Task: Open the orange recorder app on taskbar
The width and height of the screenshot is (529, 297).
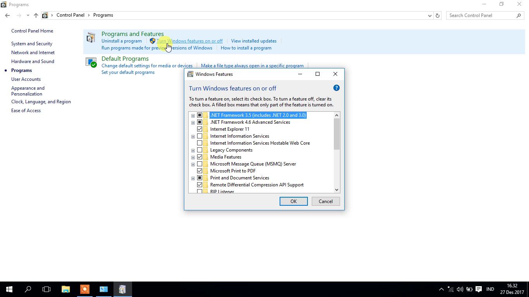Action: pyautogui.click(x=85, y=289)
